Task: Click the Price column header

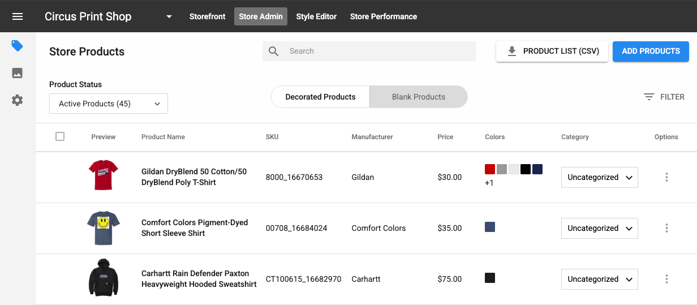Action: pyautogui.click(x=445, y=137)
